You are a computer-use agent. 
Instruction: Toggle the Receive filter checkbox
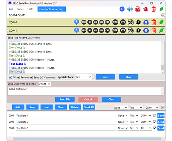18,77
